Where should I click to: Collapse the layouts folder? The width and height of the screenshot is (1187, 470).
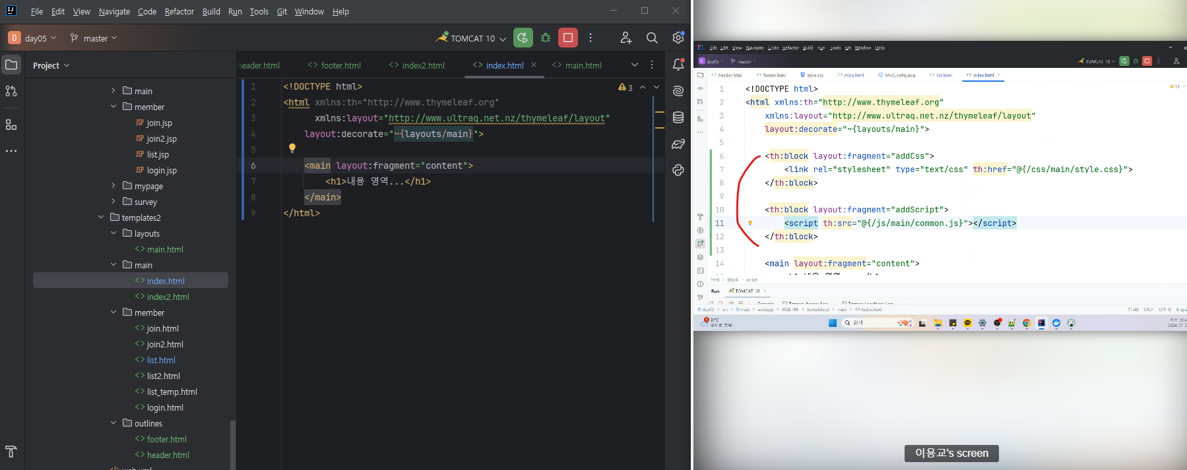pos(113,233)
